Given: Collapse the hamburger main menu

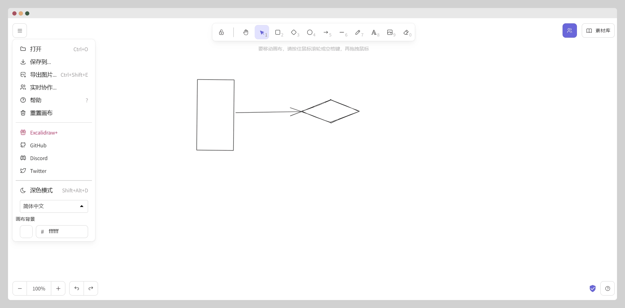Looking at the screenshot, I should point(20,31).
